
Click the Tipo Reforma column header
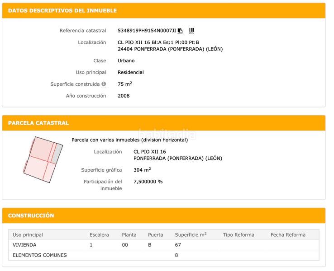point(239,235)
